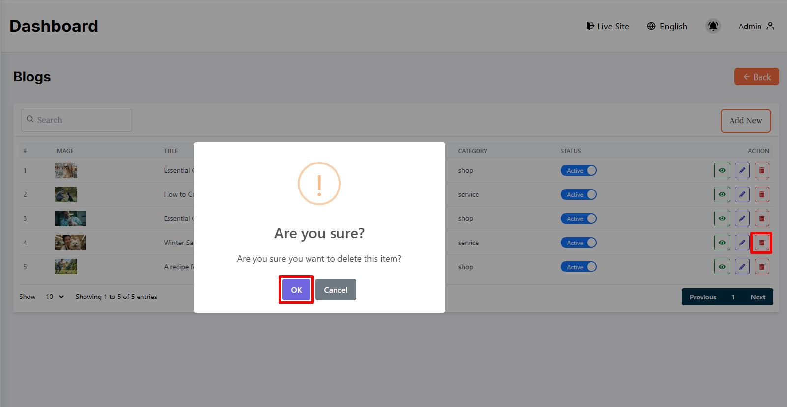Expand the Admin user menu
The width and height of the screenshot is (787, 407).
click(x=756, y=26)
